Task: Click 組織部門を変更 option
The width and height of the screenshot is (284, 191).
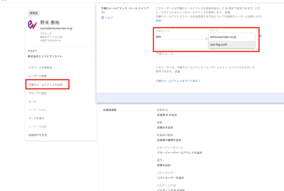Action: point(37,135)
